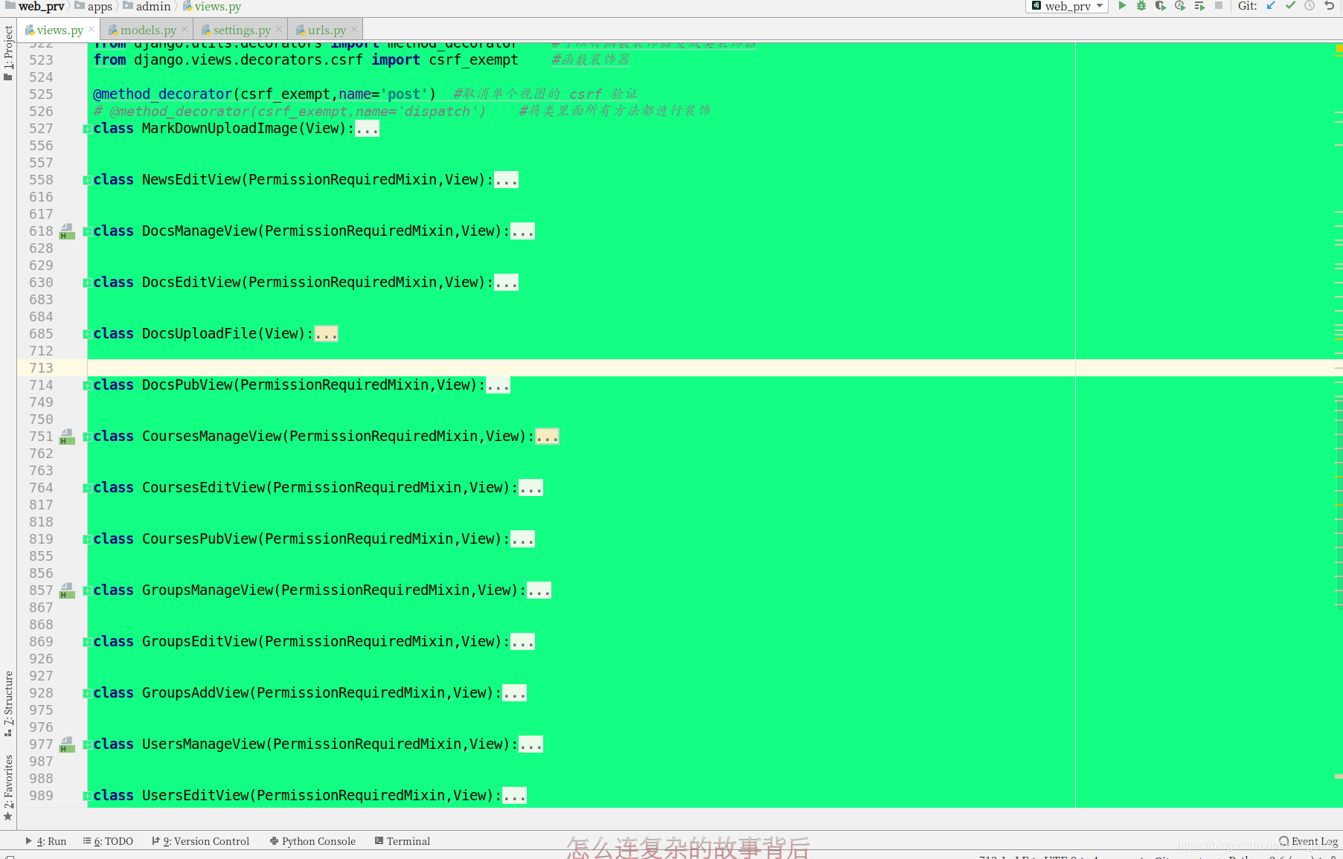The image size is (1343, 859).
Task: Open the Event Log
Action: [x=1308, y=841]
